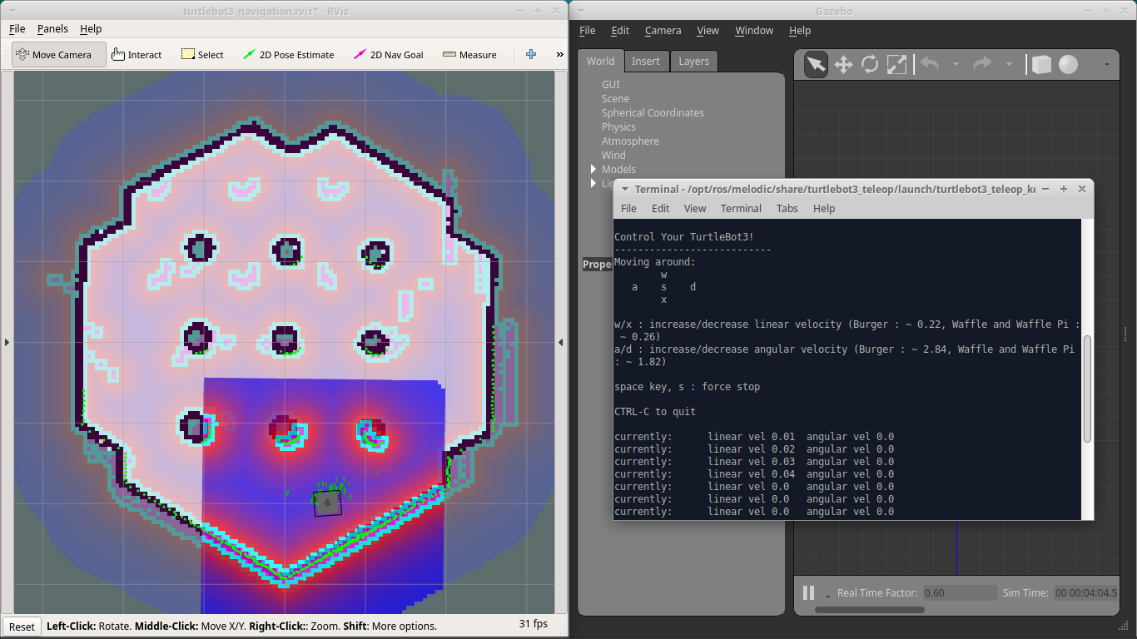The image size is (1137, 639).
Task: Select the Interact tool in RViz
Action: [x=137, y=54]
